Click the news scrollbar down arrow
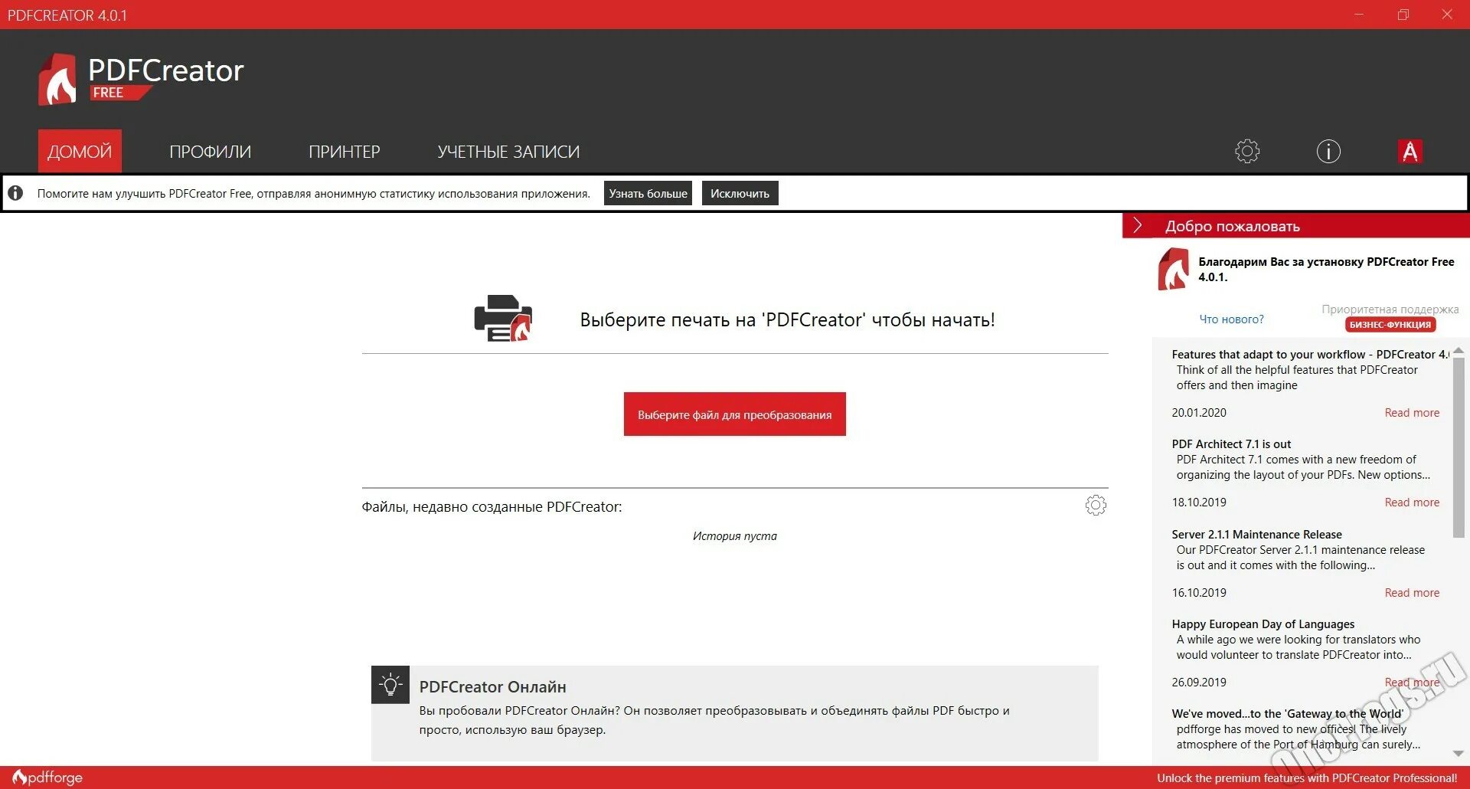The width and height of the screenshot is (1470, 789). [1459, 754]
